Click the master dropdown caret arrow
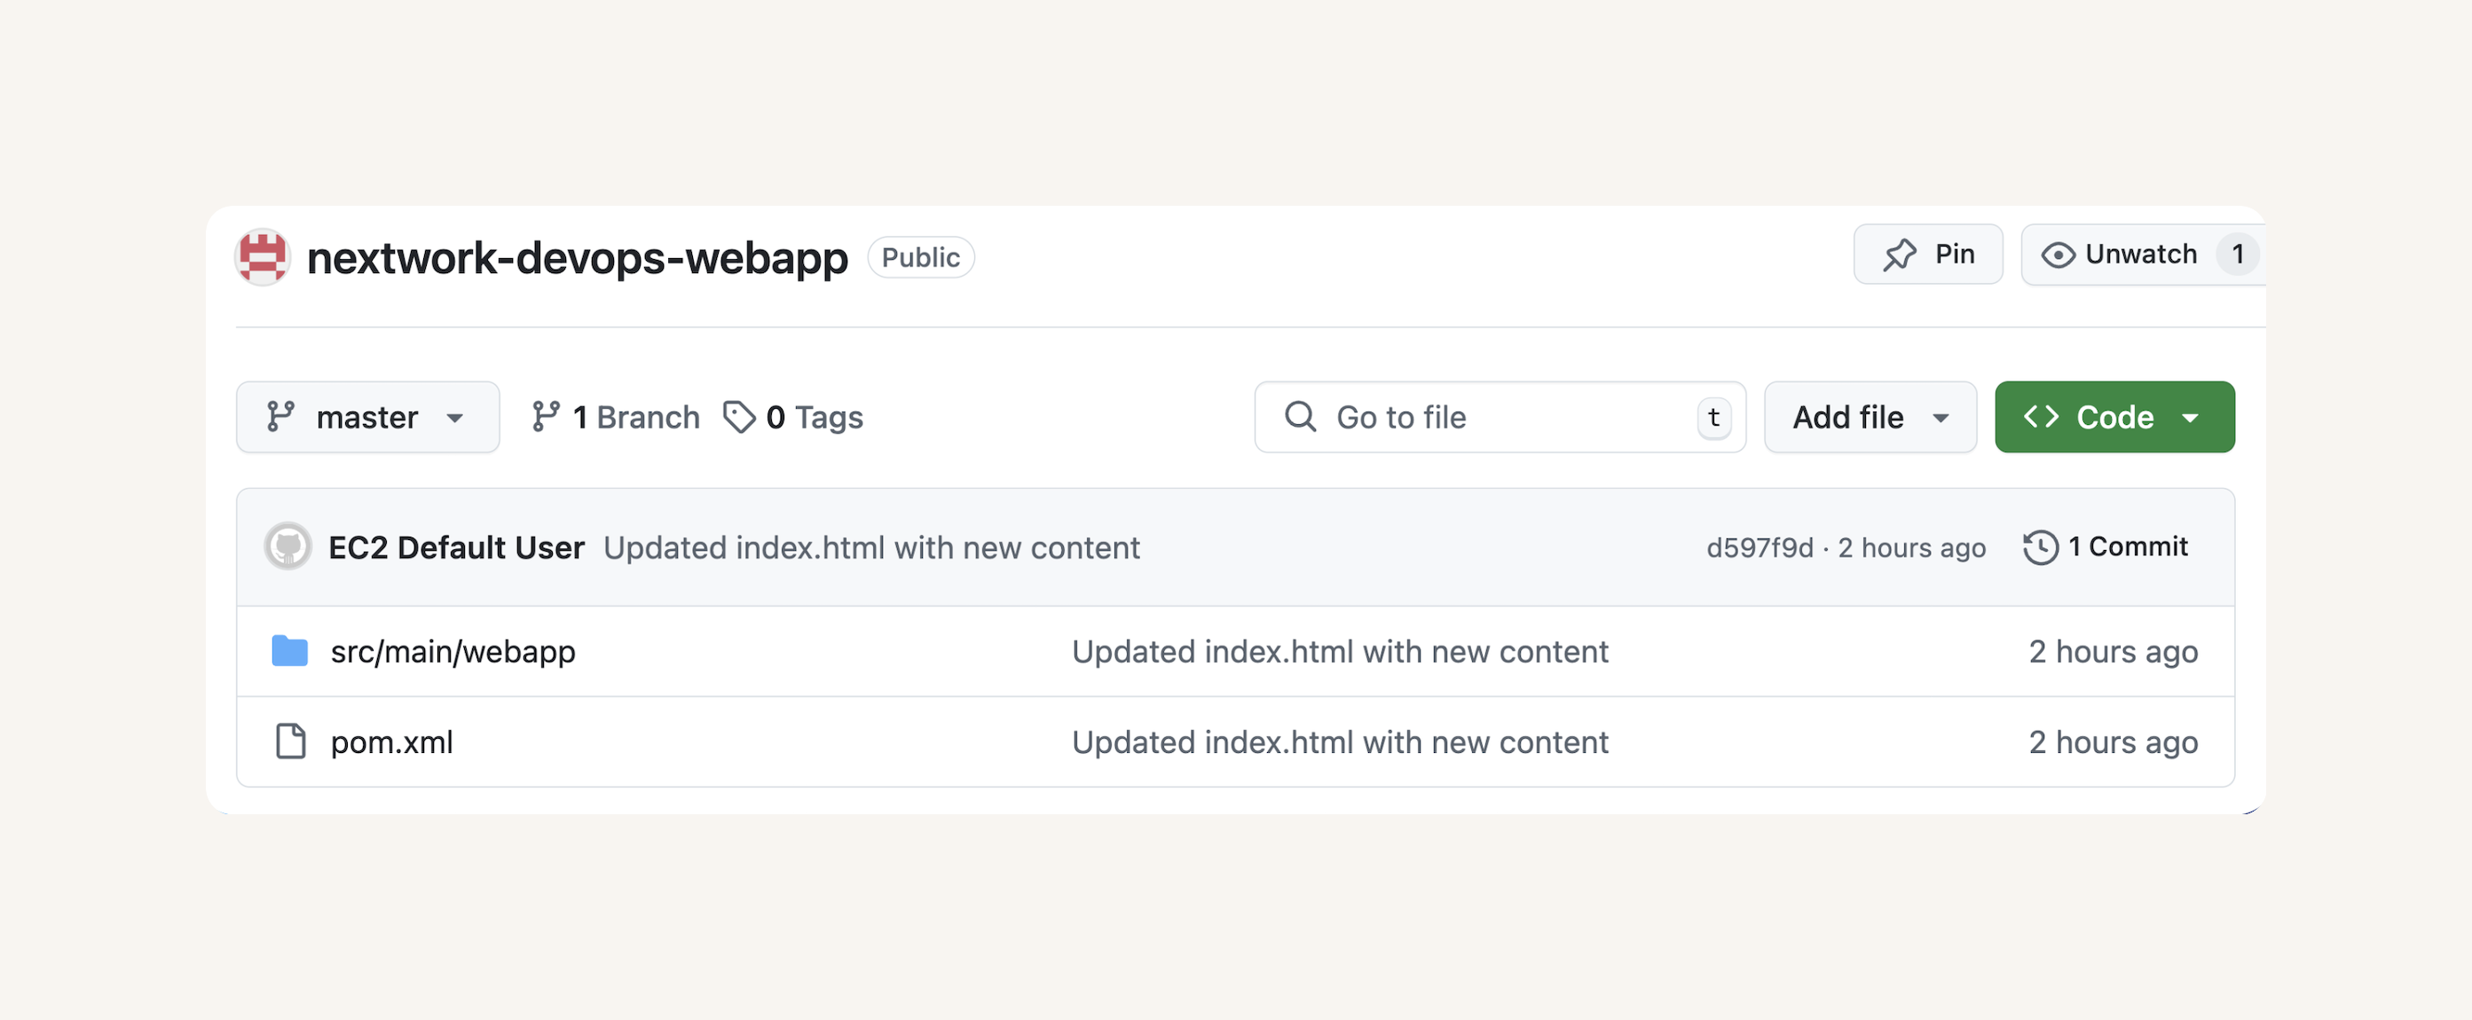 coord(455,419)
